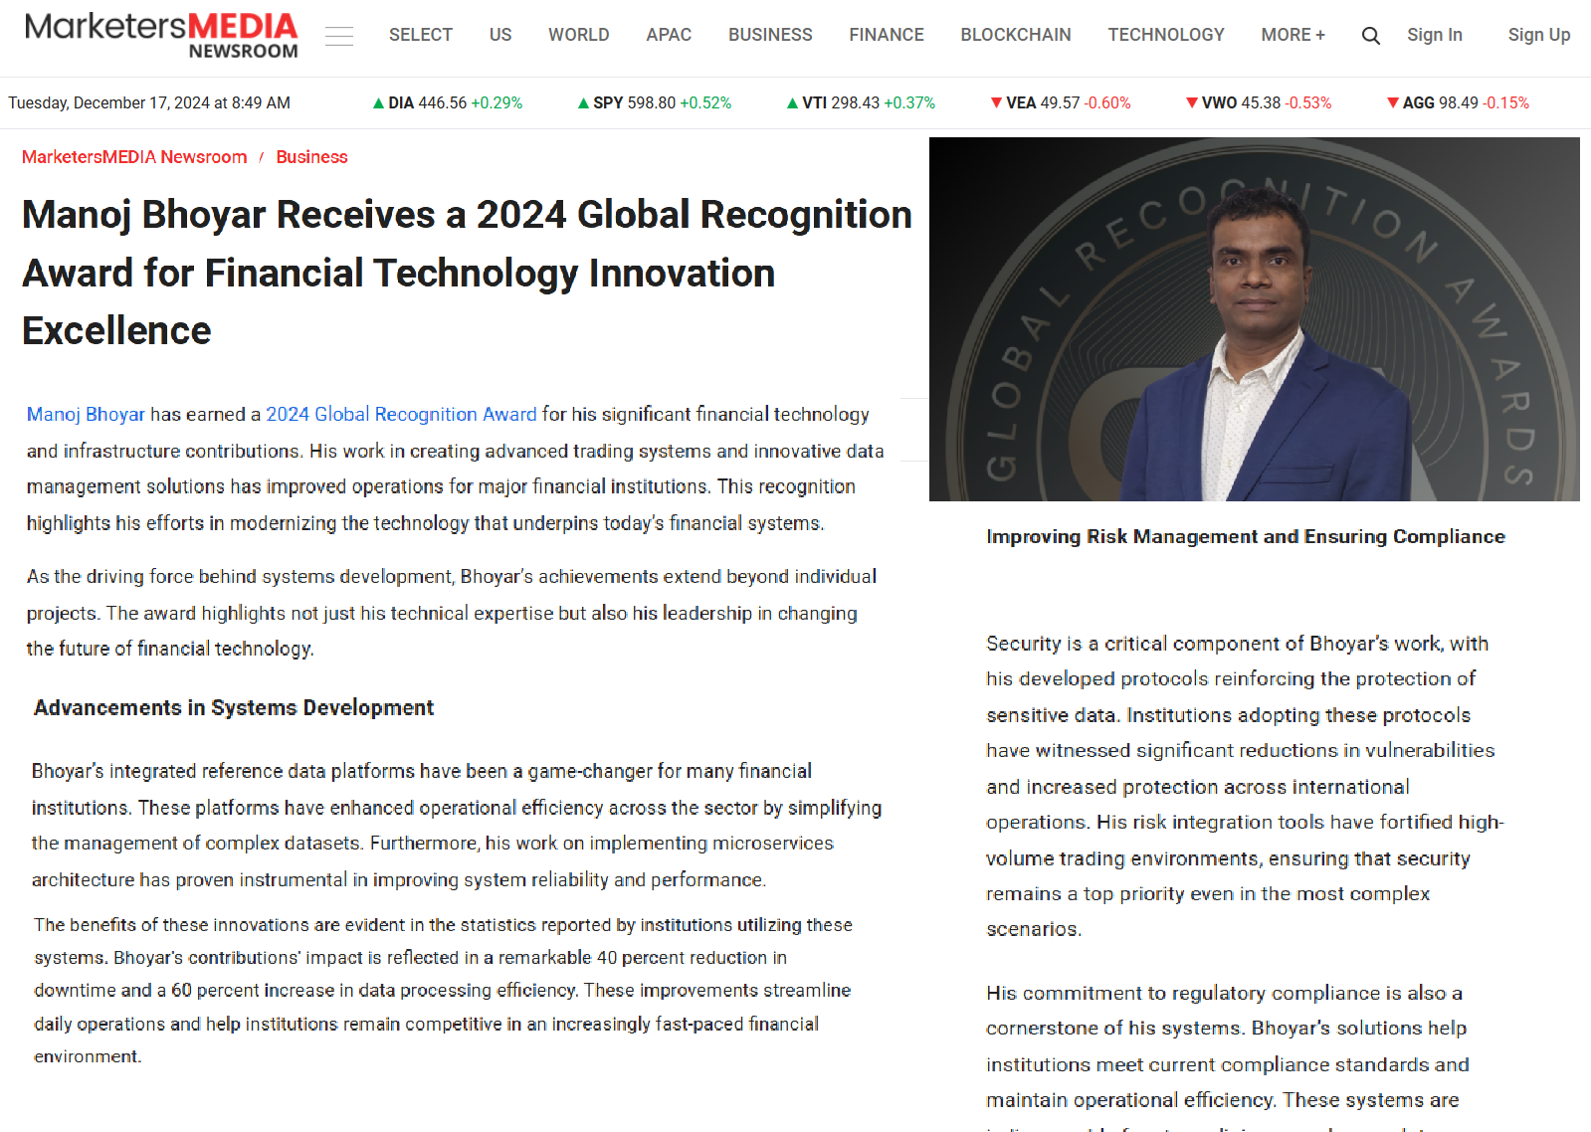Open the 2024 Global Recognition Award link
The image size is (1591, 1132).
[401, 415]
